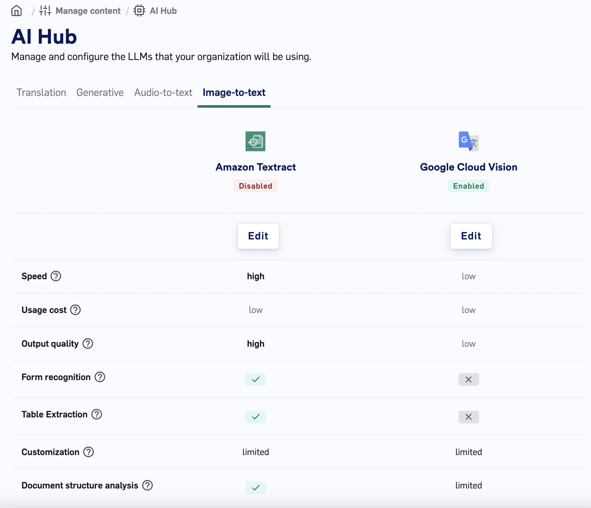Click the Speed row label

coord(34,276)
